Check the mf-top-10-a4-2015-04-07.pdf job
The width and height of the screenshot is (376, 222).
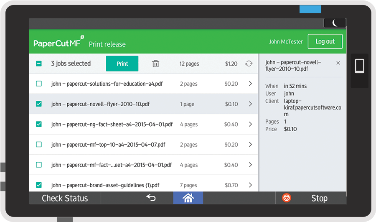[x=39, y=145]
